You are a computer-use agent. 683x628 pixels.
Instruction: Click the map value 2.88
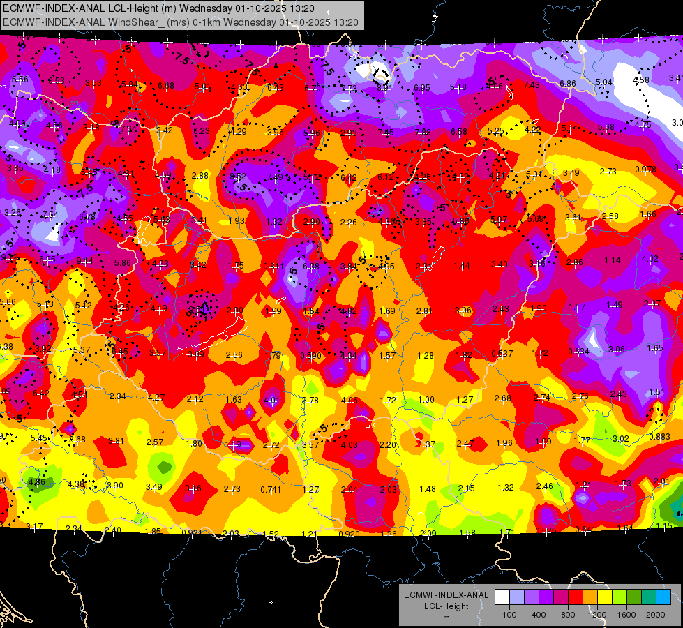click(x=200, y=176)
